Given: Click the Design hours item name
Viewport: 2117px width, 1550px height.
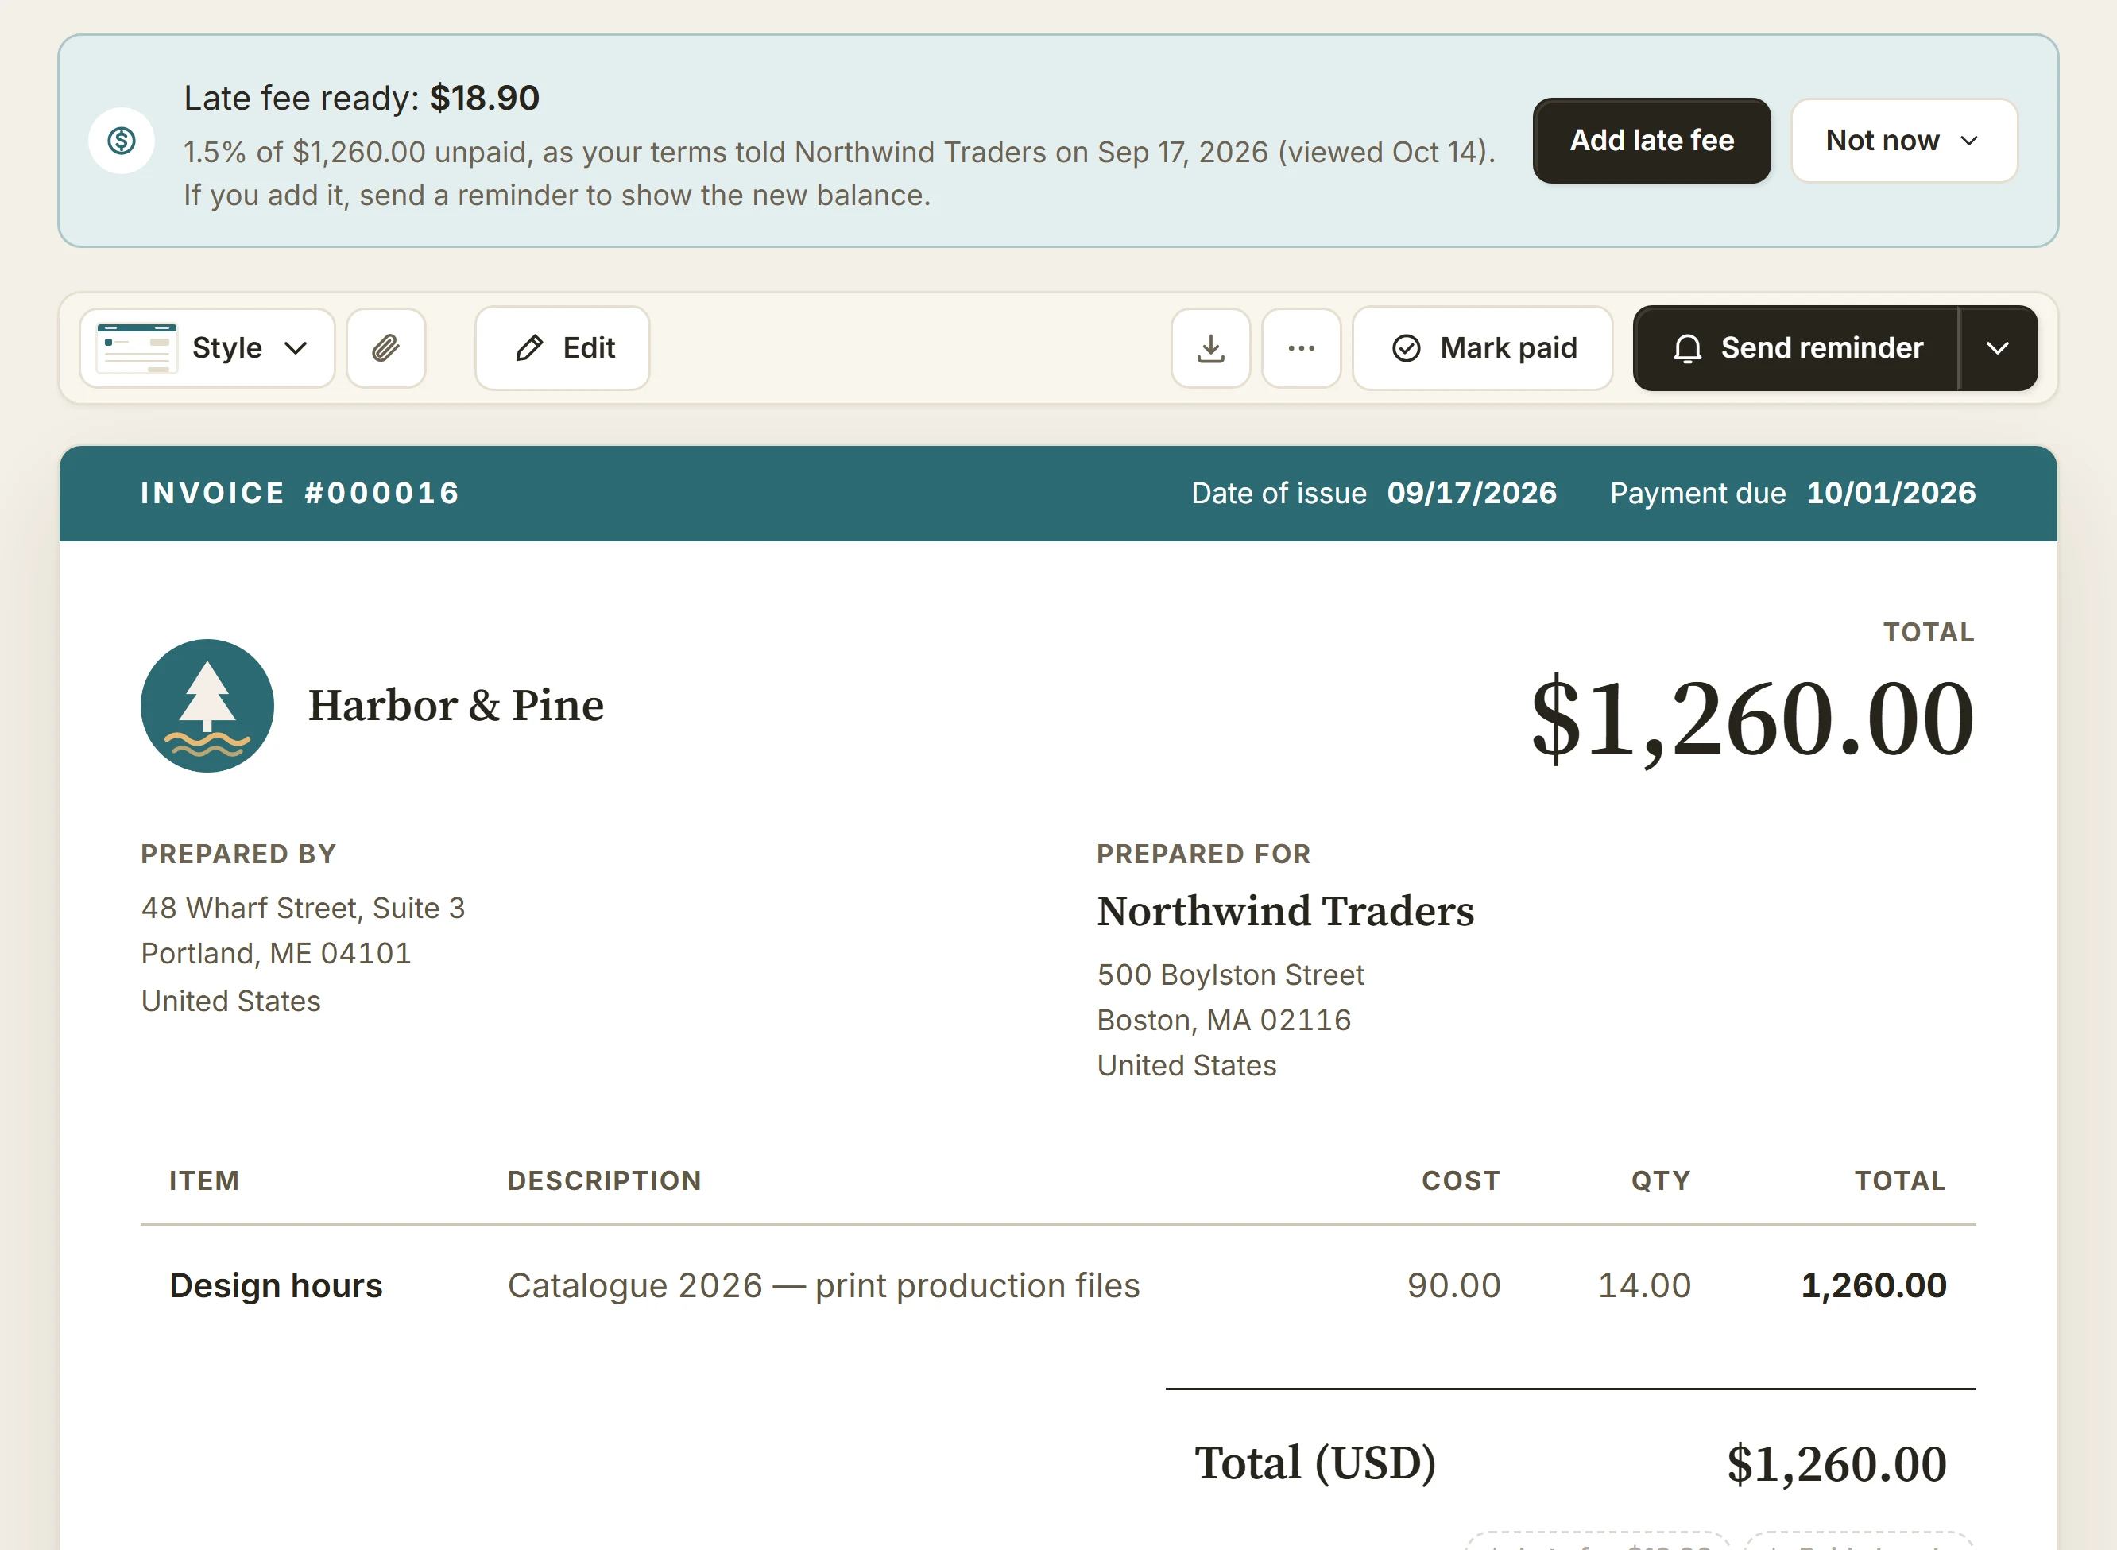Looking at the screenshot, I should tap(276, 1285).
